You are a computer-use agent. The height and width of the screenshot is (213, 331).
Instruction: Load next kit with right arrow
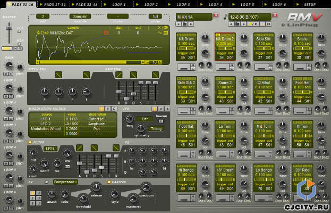tap(191, 24)
